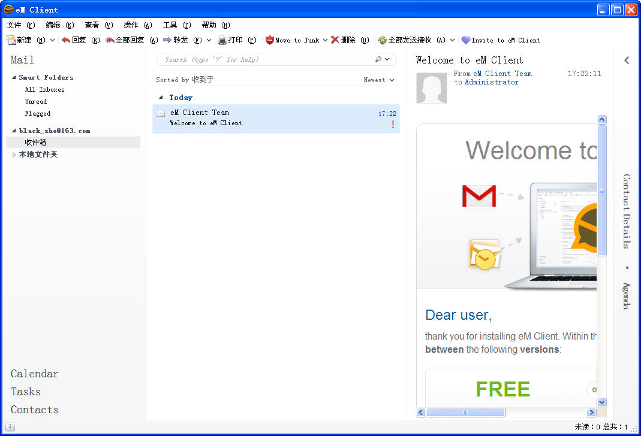
Task: Click preview vertical scrollbar down arrow
Action: [602, 402]
